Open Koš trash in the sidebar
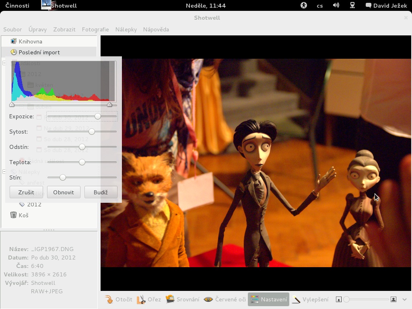 49,215
